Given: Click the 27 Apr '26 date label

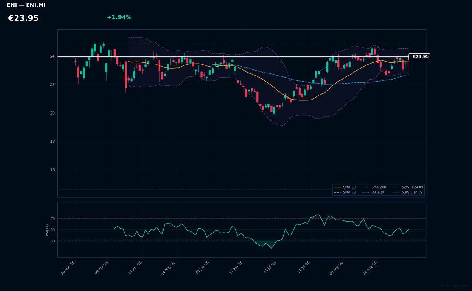Looking at the screenshot, I should click(x=135, y=267).
